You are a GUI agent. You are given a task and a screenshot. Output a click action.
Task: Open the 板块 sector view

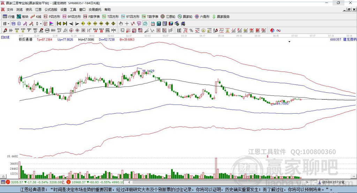(23, 17)
